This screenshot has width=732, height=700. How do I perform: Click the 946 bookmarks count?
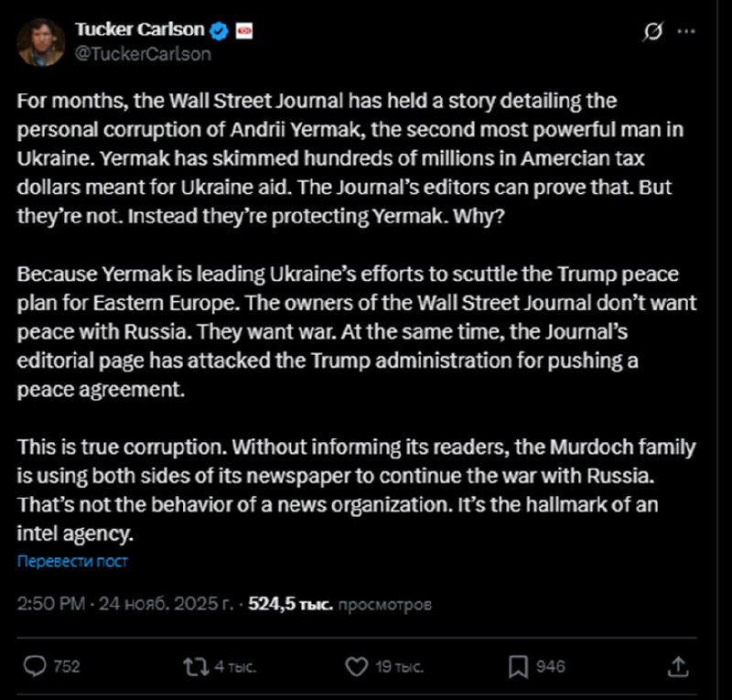point(550,667)
